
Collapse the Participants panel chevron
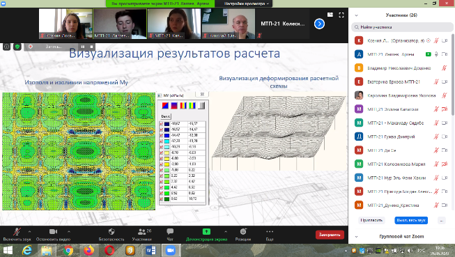pyautogui.click(x=356, y=15)
